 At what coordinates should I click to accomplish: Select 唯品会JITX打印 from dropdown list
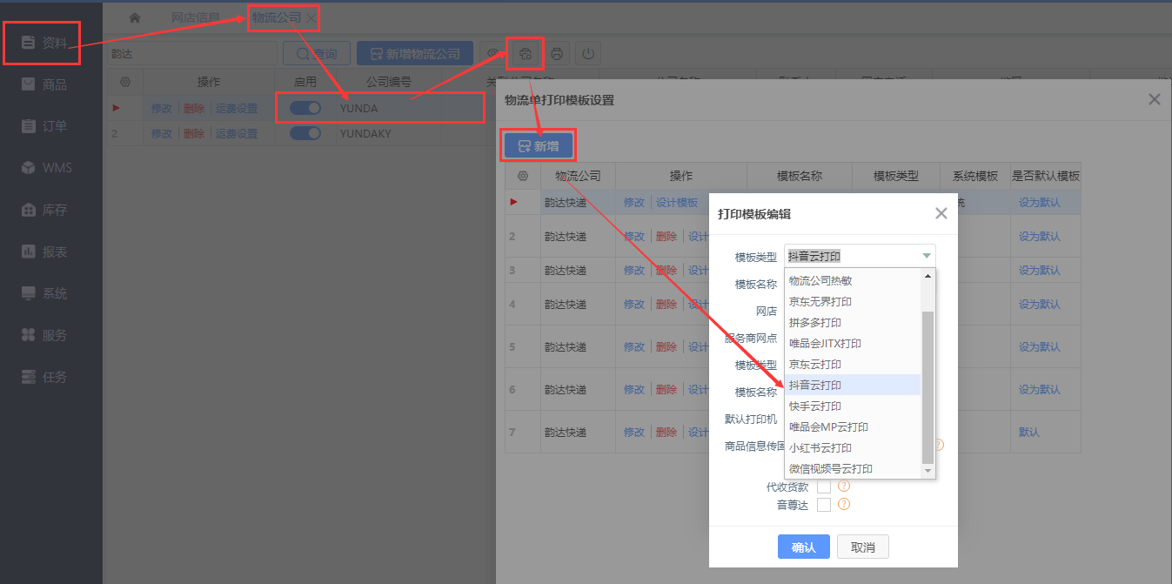(854, 343)
